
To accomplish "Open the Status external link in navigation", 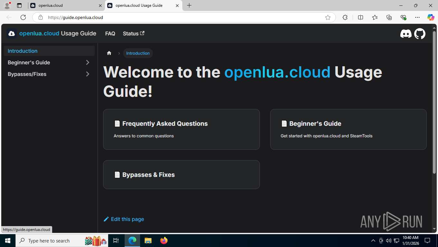I will click(x=134, y=33).
